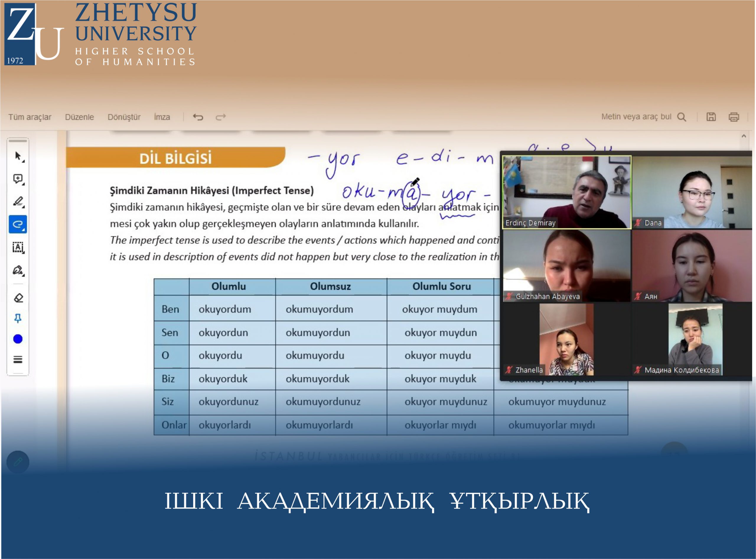Select the text box tool
Screen dimensions: 756x559
point(18,247)
